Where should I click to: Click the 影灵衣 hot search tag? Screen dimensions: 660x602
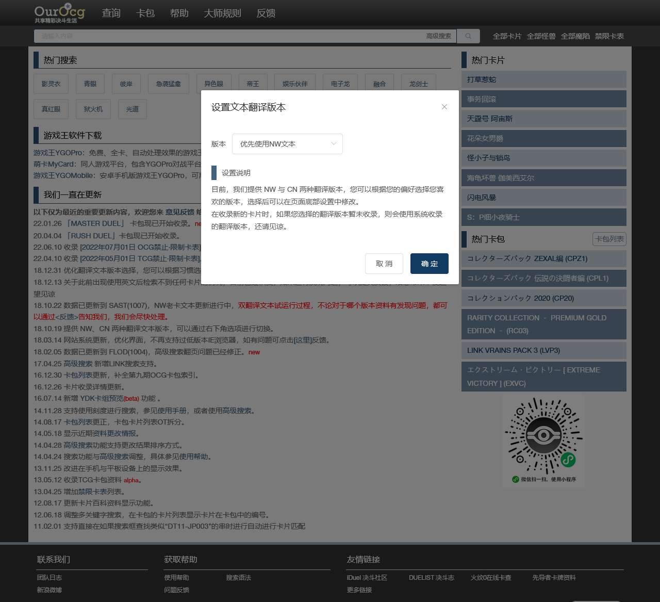tap(51, 84)
